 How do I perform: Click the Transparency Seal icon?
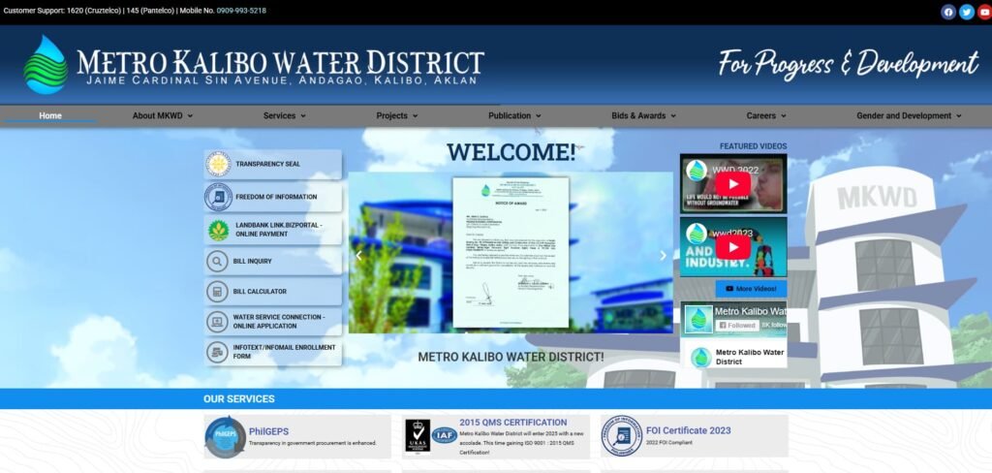point(218,164)
